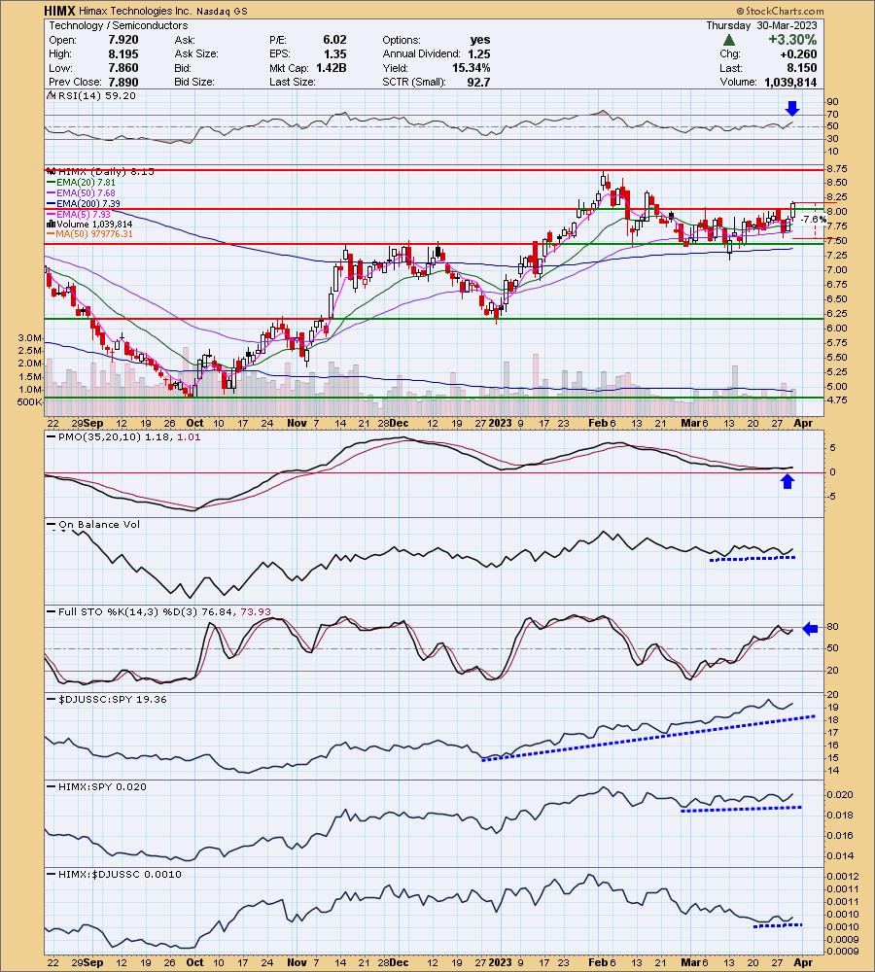Select the Technology / Semiconductors sector label
Image resolution: width=875 pixels, height=972 pixels.
pyautogui.click(x=119, y=25)
